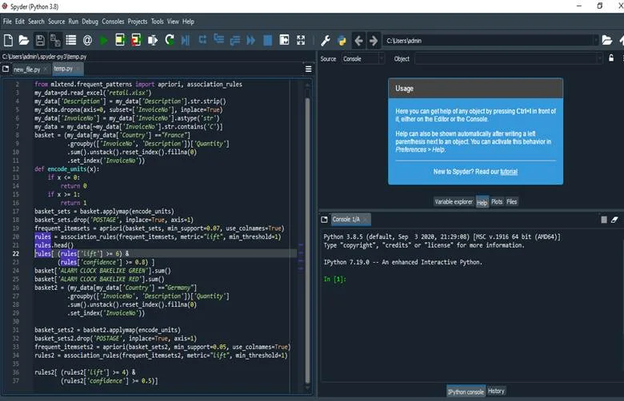Expand the Object combo box arrow
The height and width of the screenshot is (401, 624).
tap(599, 59)
